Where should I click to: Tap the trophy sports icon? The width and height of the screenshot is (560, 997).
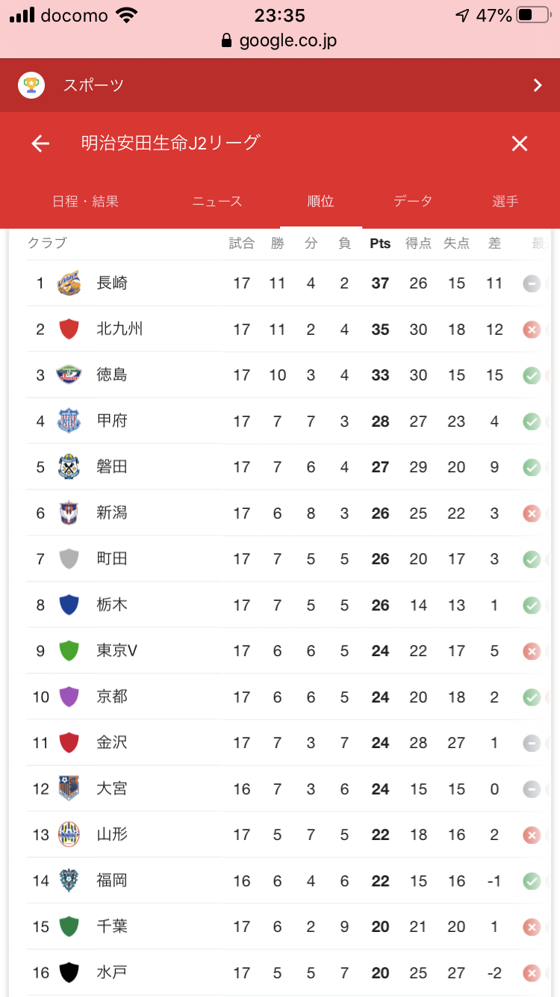tap(31, 85)
